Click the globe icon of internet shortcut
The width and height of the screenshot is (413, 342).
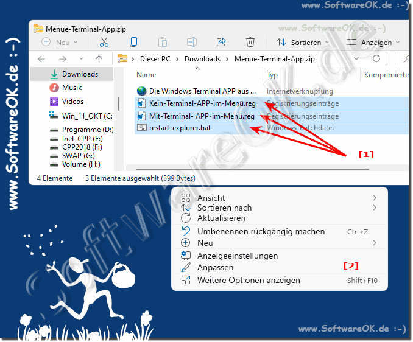(142, 91)
